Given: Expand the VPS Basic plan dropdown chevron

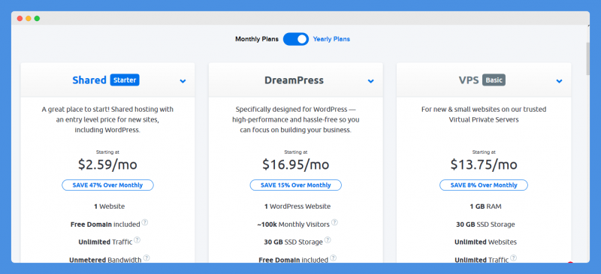Looking at the screenshot, I should [x=559, y=81].
